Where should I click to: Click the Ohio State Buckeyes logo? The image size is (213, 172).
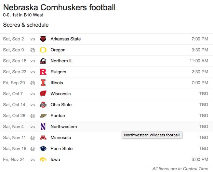tap(43, 105)
